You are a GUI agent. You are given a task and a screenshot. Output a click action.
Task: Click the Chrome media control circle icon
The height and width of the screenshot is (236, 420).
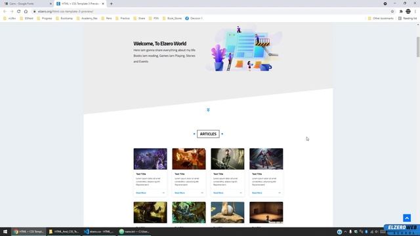(x=385, y=4)
